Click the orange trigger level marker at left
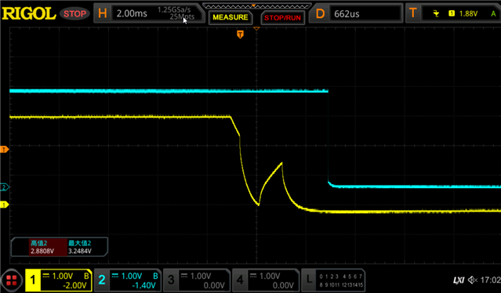501x293 pixels. (4, 150)
